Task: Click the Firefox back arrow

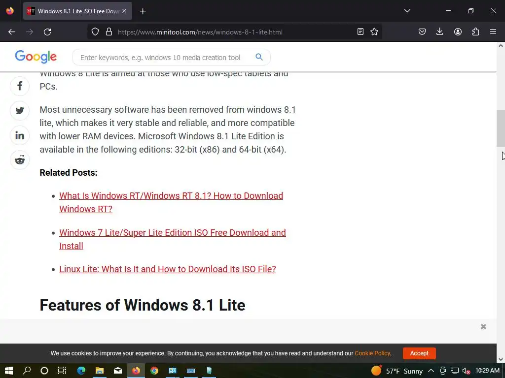Action: (x=12, y=32)
